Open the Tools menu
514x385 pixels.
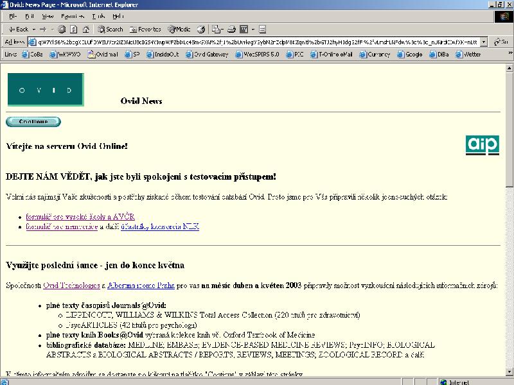click(99, 16)
